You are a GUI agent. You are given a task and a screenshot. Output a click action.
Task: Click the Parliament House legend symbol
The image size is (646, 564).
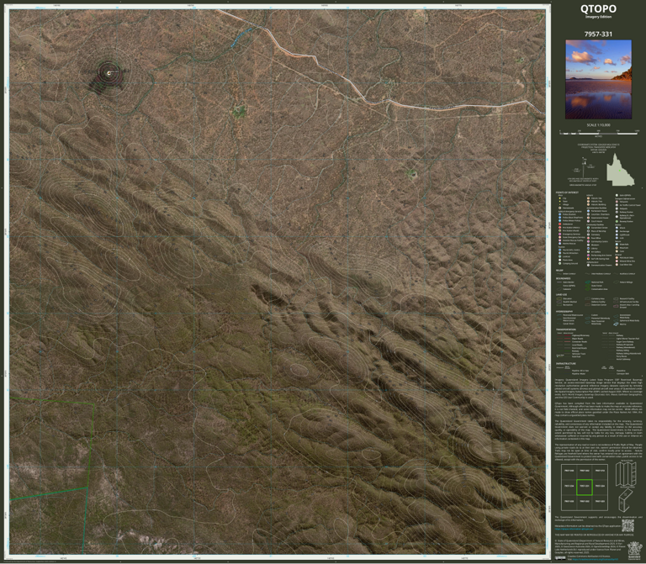(588, 211)
